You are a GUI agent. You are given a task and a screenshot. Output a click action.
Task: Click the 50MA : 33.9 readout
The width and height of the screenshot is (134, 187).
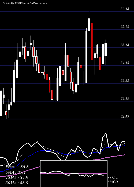(x=17, y=183)
